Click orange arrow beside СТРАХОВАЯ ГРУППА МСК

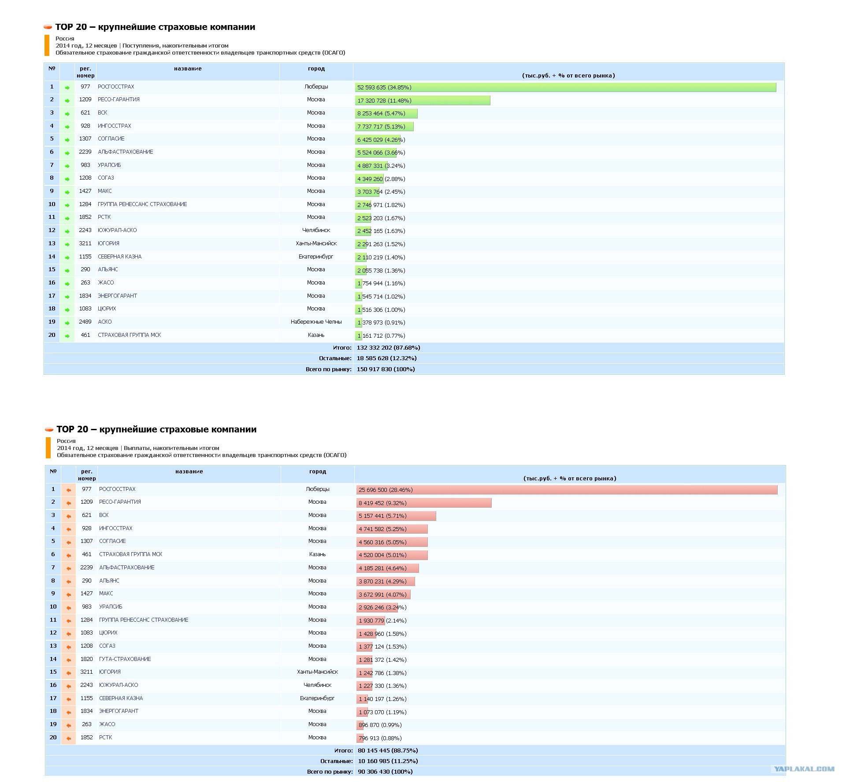[x=69, y=555]
